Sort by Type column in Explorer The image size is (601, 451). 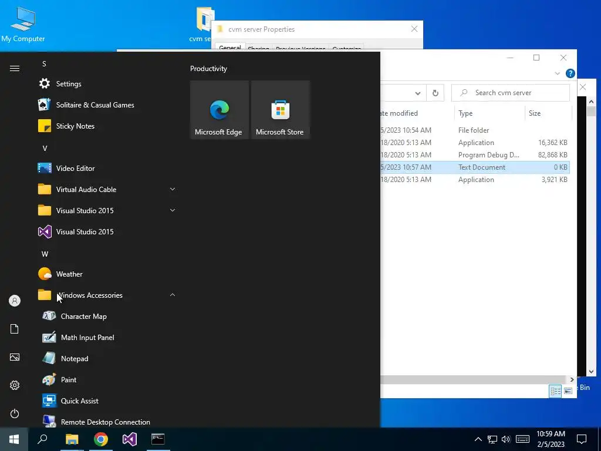tap(489, 113)
